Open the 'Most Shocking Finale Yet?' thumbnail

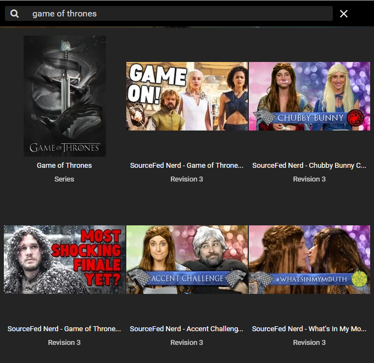pyautogui.click(x=64, y=259)
